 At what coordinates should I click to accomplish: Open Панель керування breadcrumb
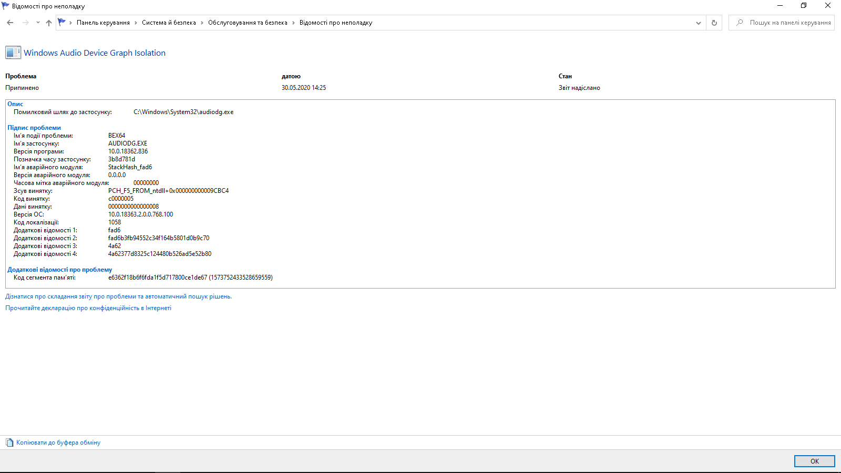click(x=103, y=23)
